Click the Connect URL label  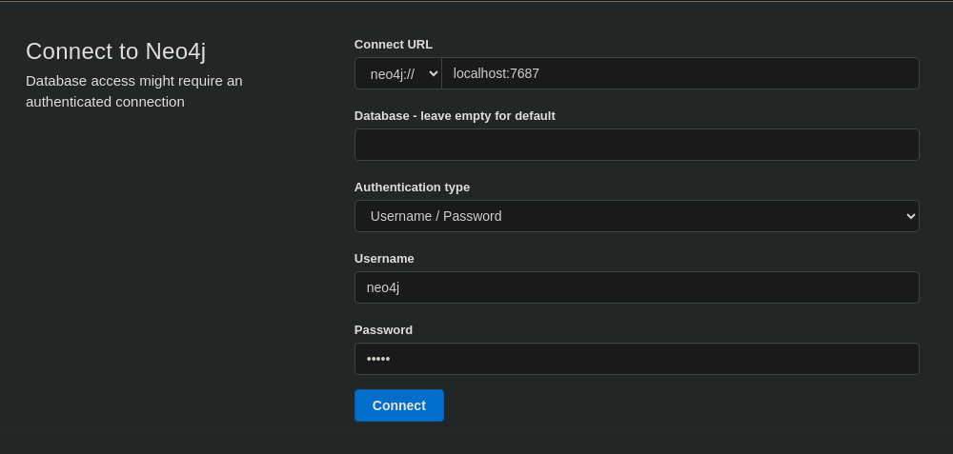coord(393,44)
